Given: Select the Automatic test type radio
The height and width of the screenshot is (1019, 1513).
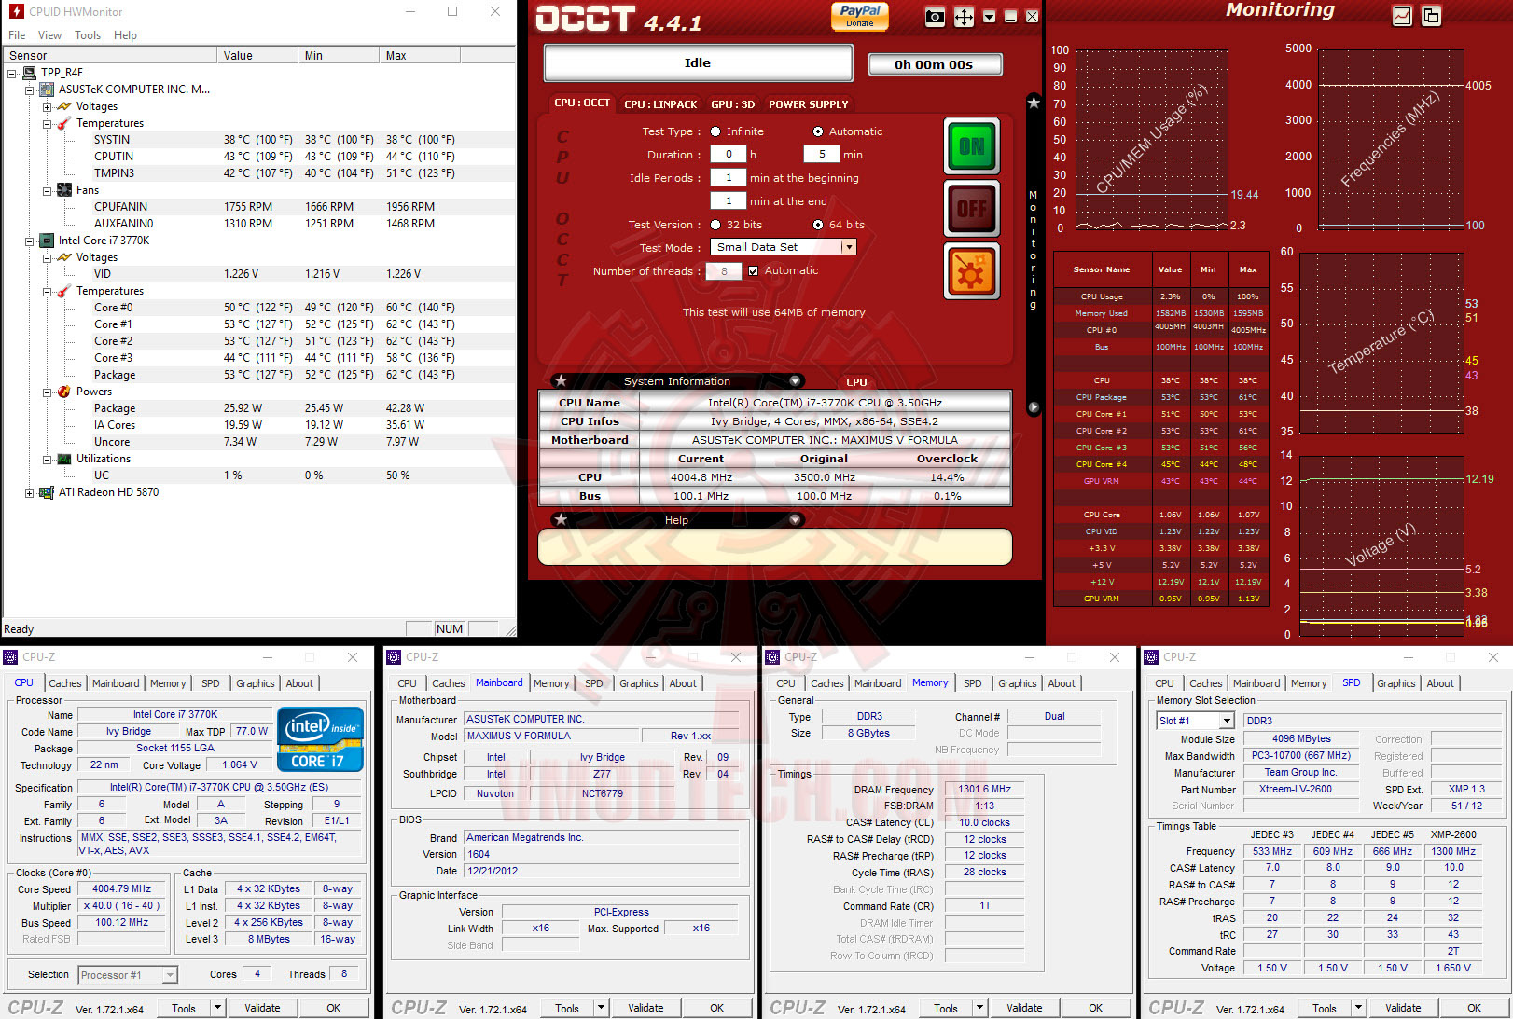Looking at the screenshot, I should tap(818, 131).
